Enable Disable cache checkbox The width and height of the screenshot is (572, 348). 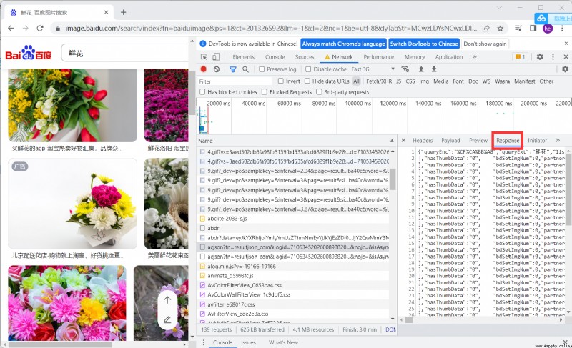(308, 69)
